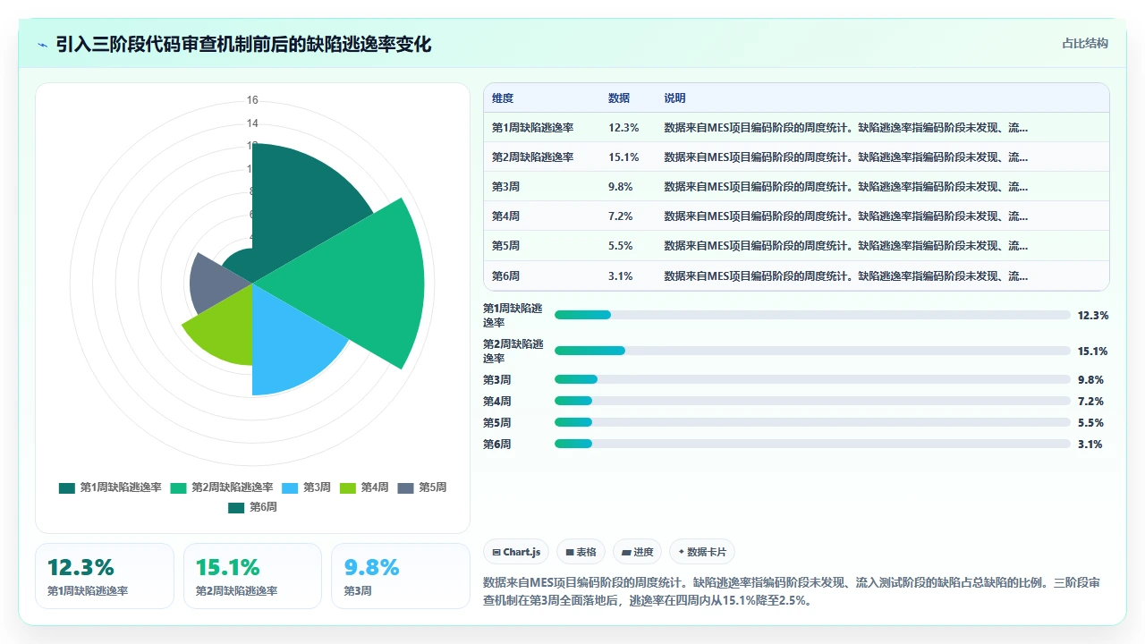The height and width of the screenshot is (644, 1145).
Task: Click the 9.8% value in the table
Action: [621, 187]
